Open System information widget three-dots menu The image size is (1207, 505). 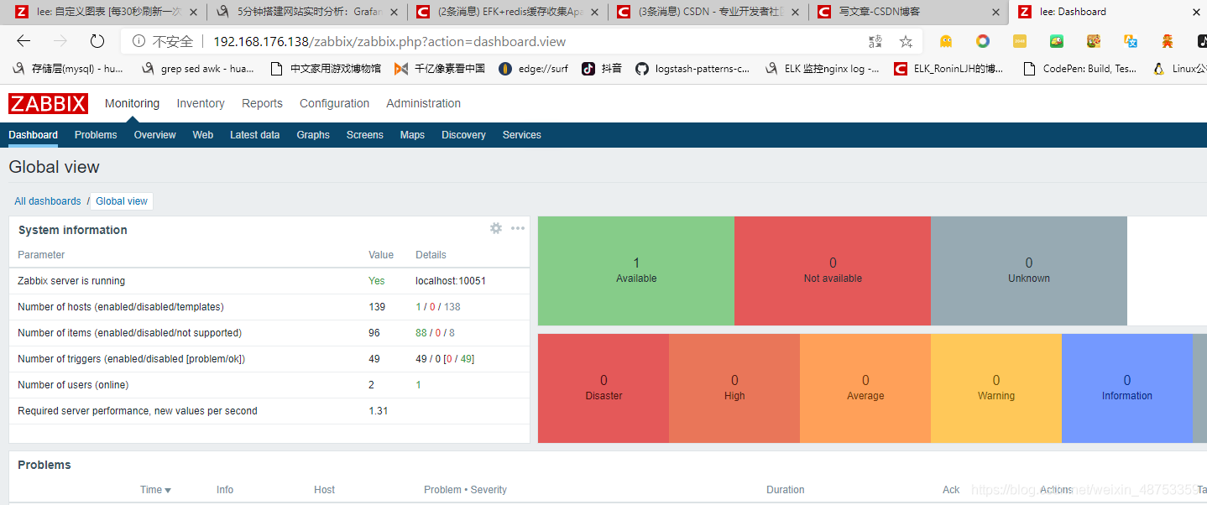pos(518,228)
